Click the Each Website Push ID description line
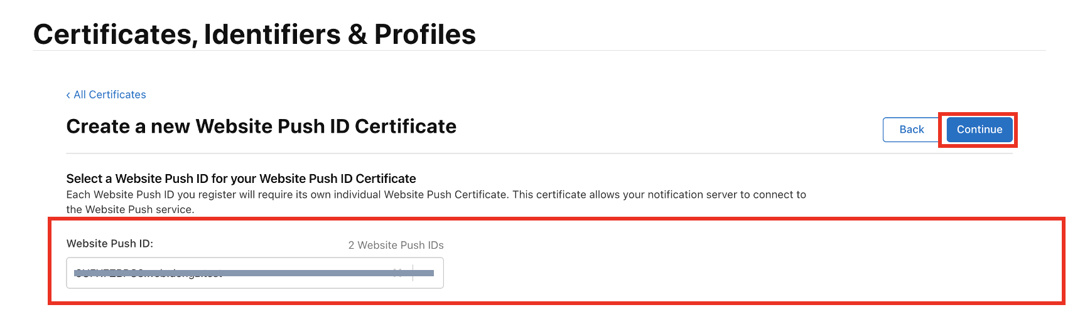The width and height of the screenshot is (1085, 327). [x=436, y=195]
